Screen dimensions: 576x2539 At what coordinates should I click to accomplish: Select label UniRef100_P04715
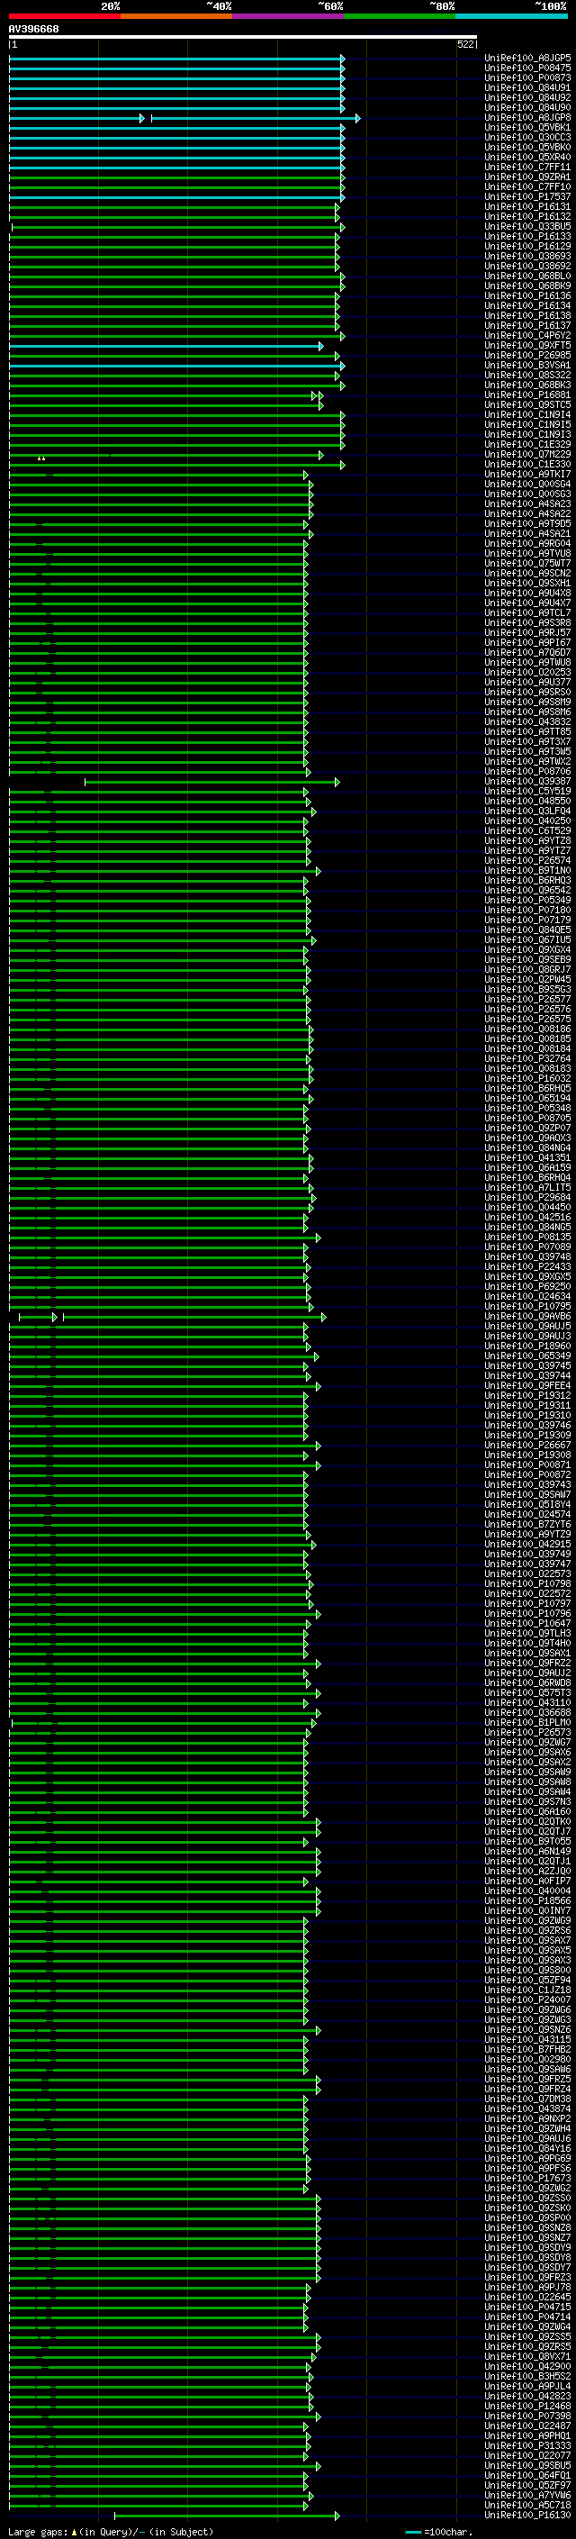point(527,2307)
